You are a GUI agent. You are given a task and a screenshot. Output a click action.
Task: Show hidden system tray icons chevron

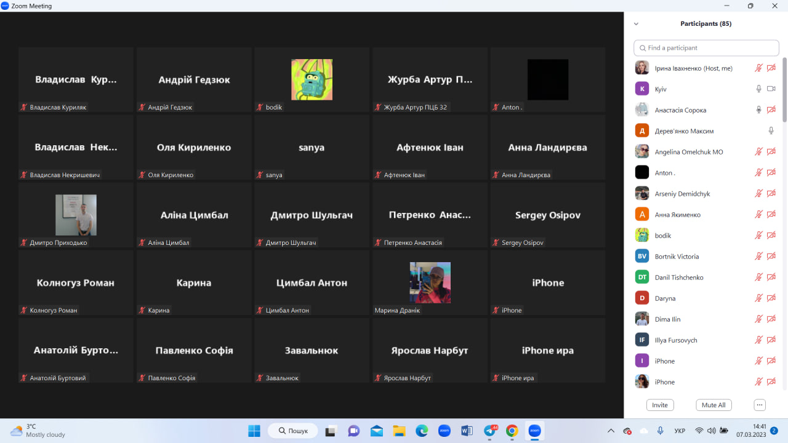(x=611, y=431)
